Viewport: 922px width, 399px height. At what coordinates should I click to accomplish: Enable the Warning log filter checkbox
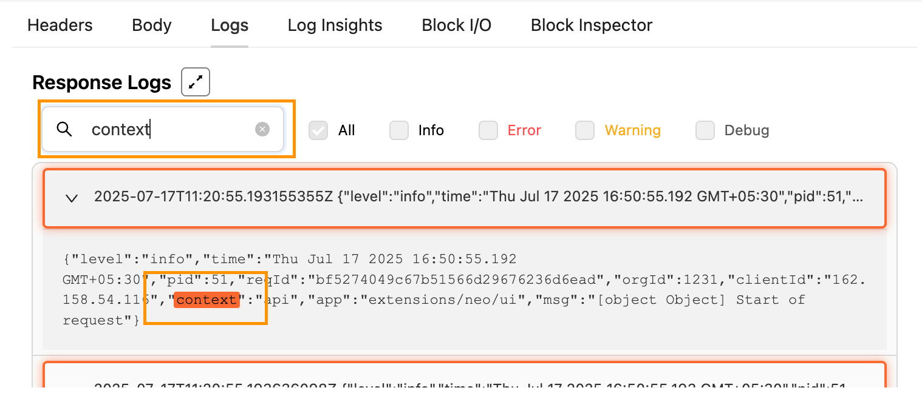pyautogui.click(x=585, y=130)
